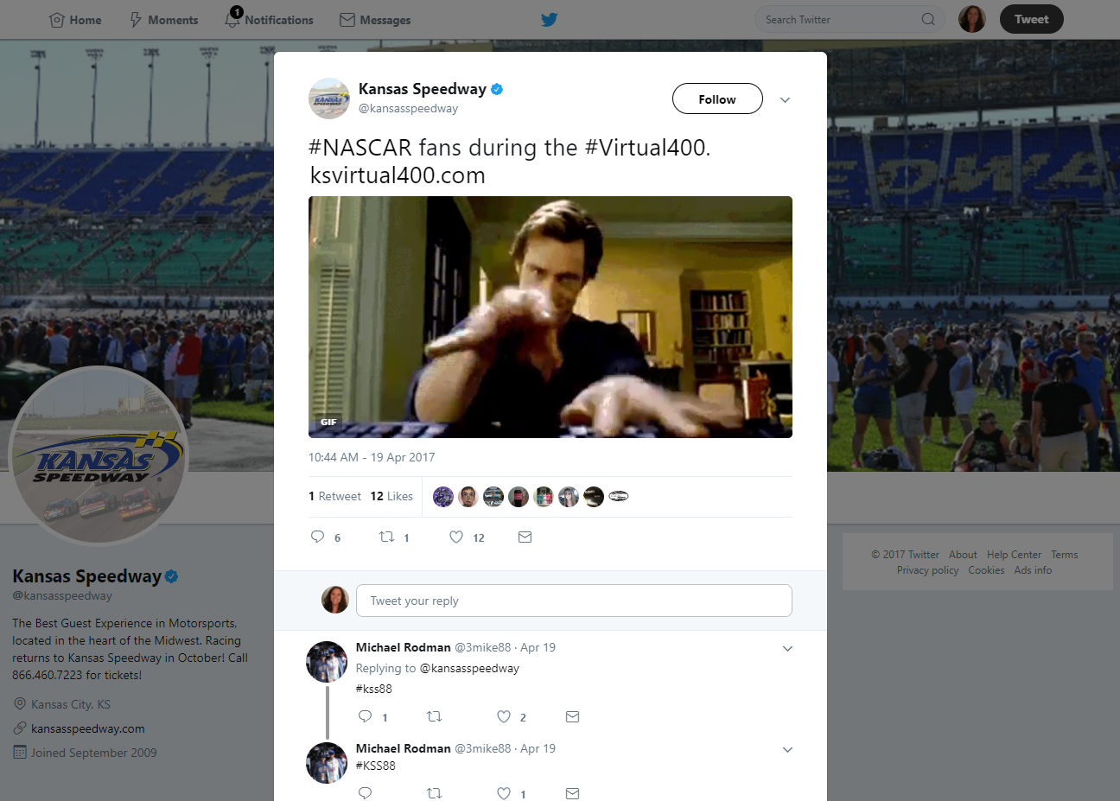Go to the Home tab
1120x801 pixels.
(x=75, y=20)
